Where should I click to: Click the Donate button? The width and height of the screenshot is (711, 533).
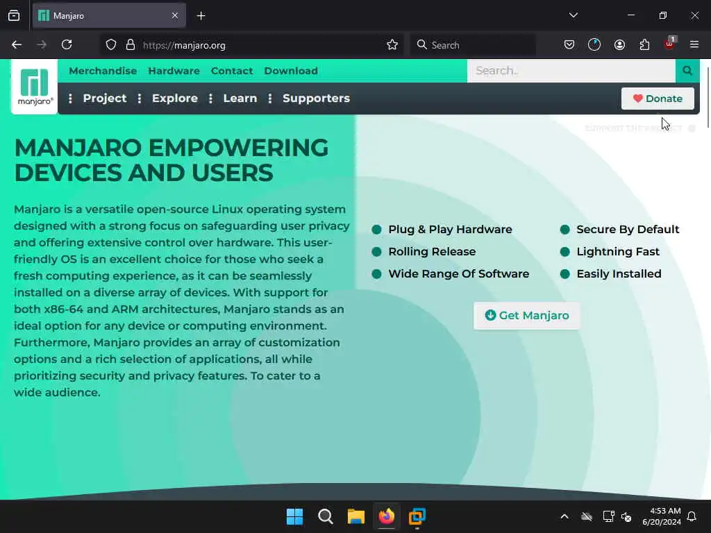click(x=658, y=99)
